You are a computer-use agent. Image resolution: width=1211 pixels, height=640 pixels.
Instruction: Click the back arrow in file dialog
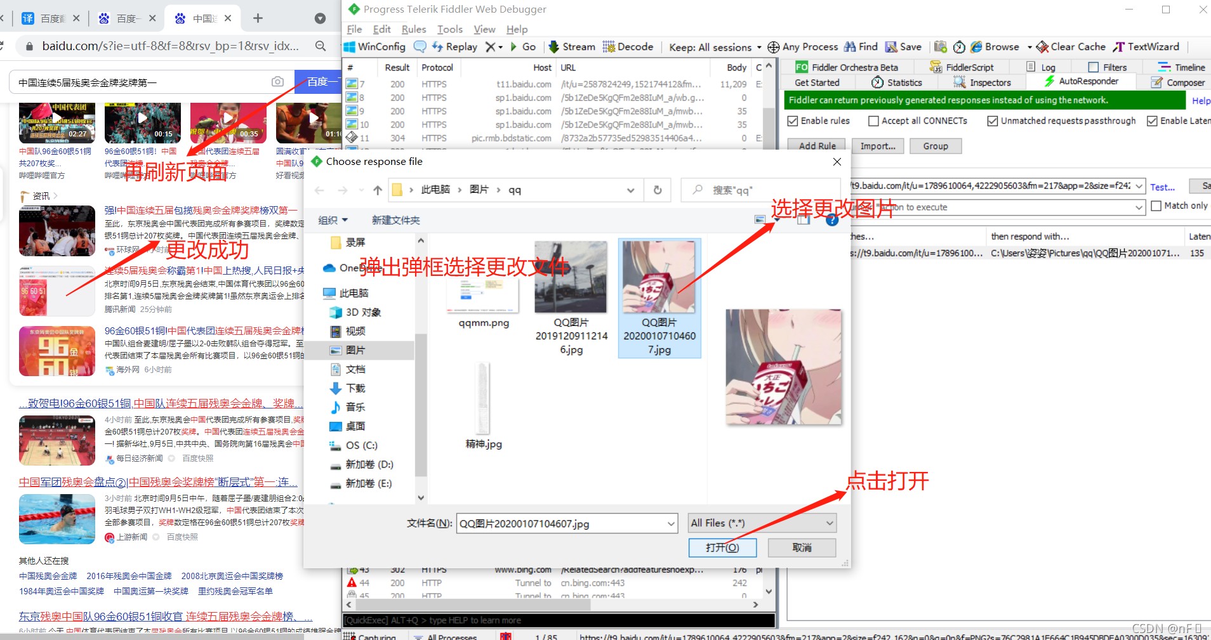(319, 190)
